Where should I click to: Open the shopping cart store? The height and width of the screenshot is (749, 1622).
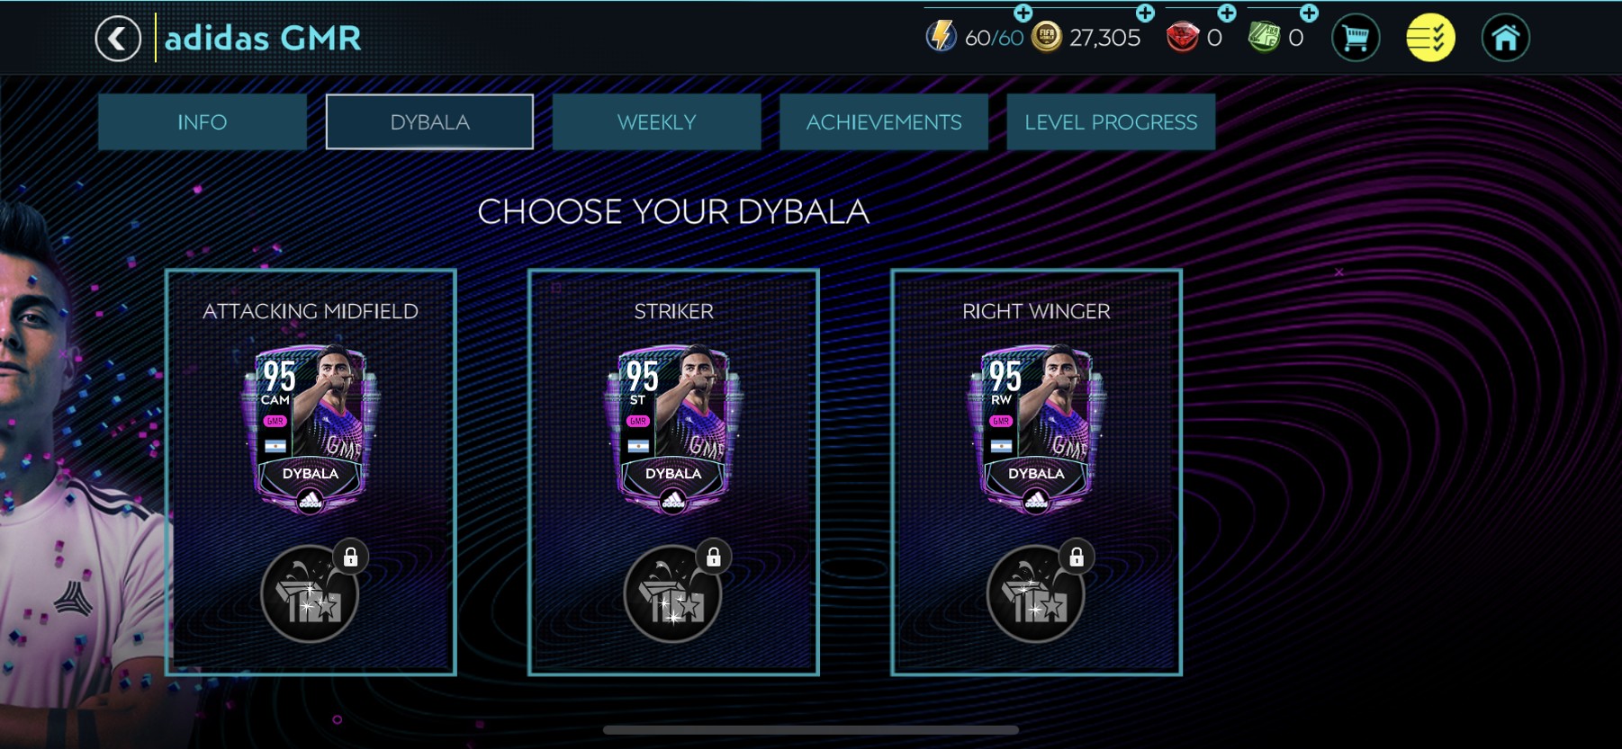tap(1356, 39)
